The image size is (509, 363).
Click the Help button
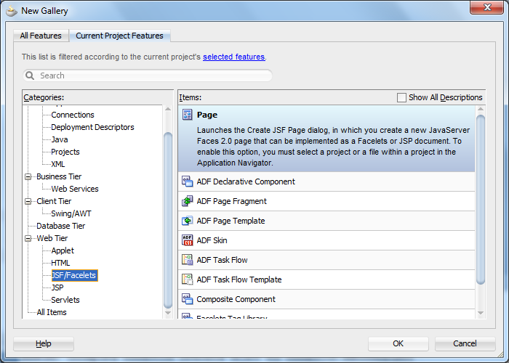(44, 343)
